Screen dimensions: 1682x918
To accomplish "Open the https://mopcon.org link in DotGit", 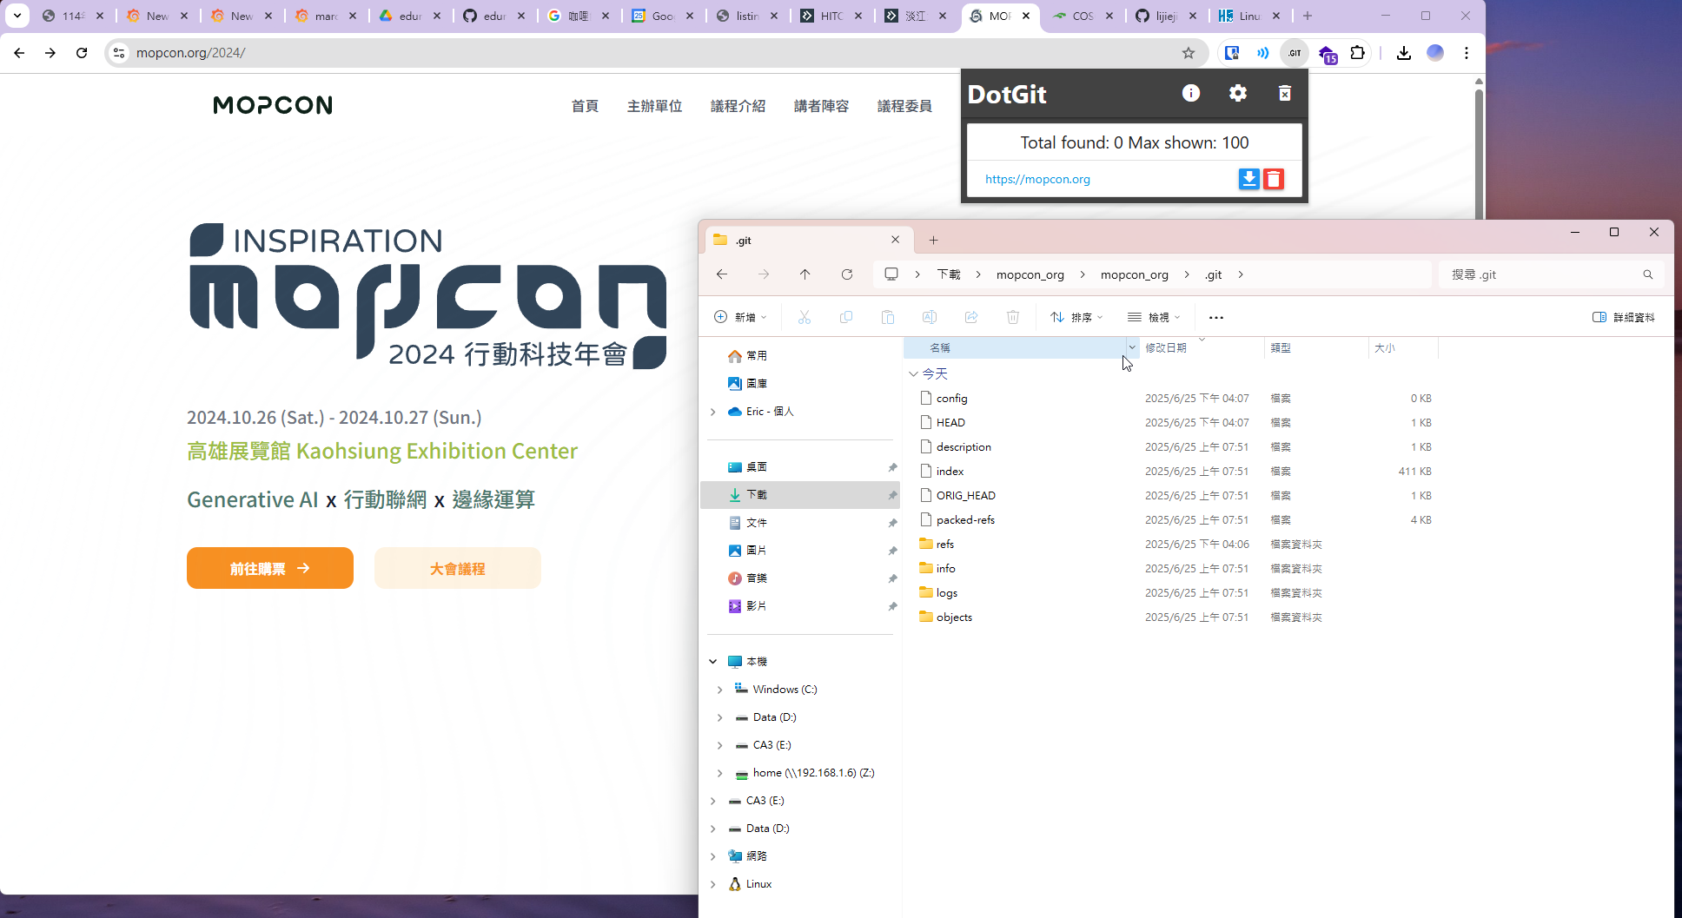I will pyautogui.click(x=1037, y=179).
